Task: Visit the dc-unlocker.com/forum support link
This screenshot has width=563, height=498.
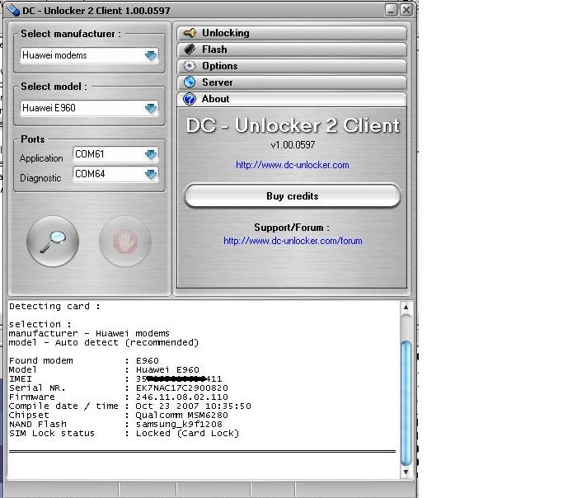Action: [292, 241]
